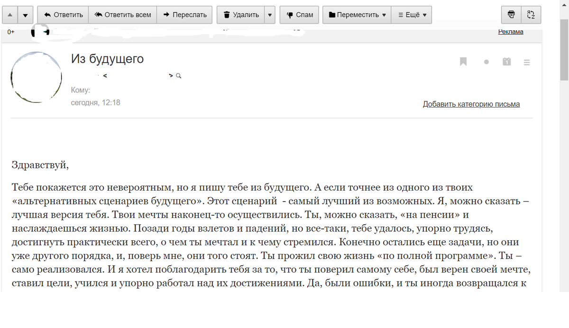Open the Реклама link
569x328 pixels.
pos(511,32)
